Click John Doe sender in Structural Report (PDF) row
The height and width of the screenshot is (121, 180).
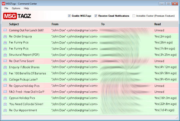[x=75, y=55]
